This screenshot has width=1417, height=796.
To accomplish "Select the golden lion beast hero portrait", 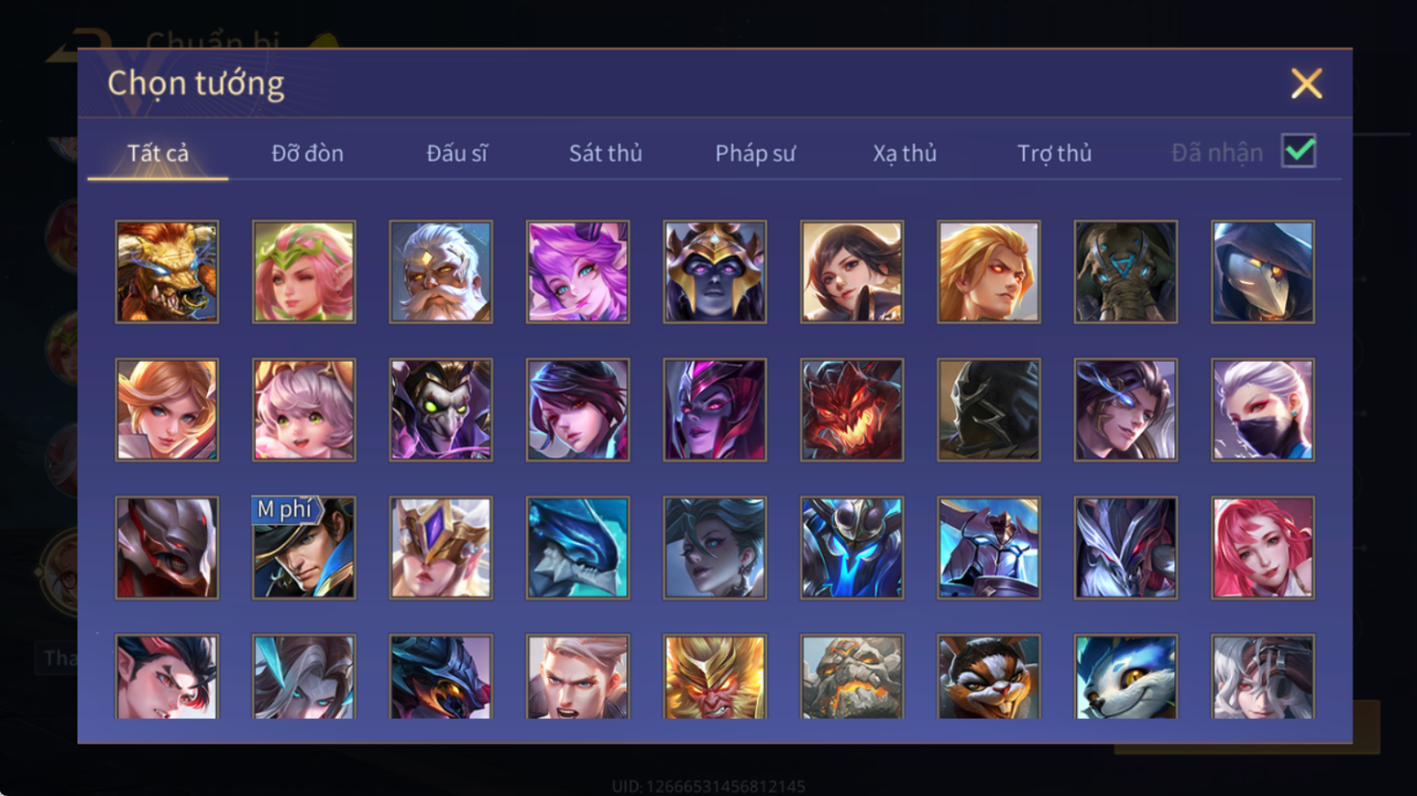I will click(x=167, y=271).
